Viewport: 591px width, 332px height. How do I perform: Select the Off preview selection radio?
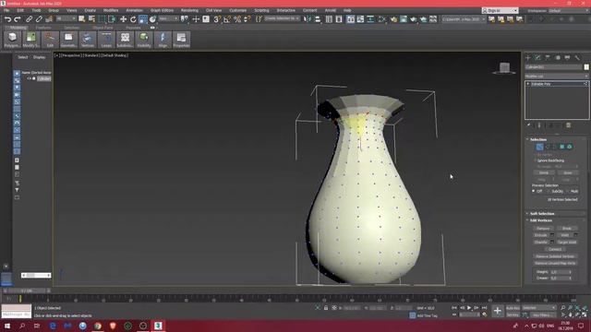point(534,191)
